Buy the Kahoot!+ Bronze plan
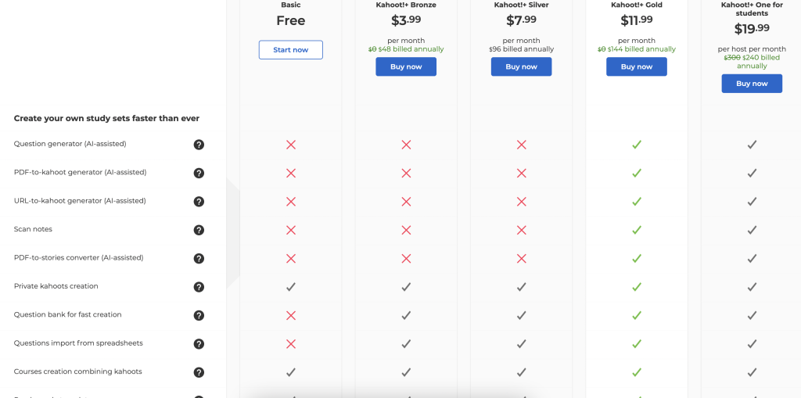 [406, 66]
